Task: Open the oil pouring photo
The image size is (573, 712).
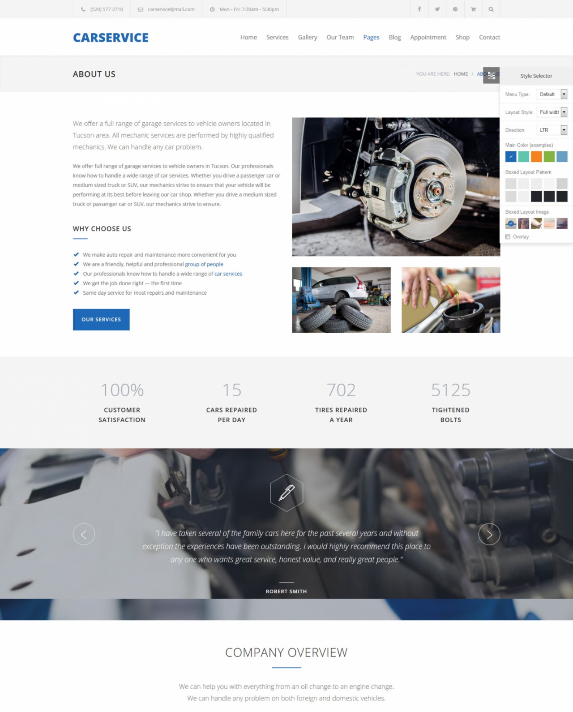Action: 451,300
